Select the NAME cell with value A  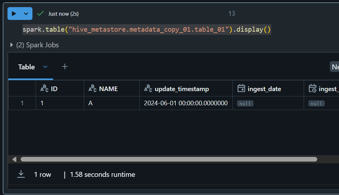112,103
